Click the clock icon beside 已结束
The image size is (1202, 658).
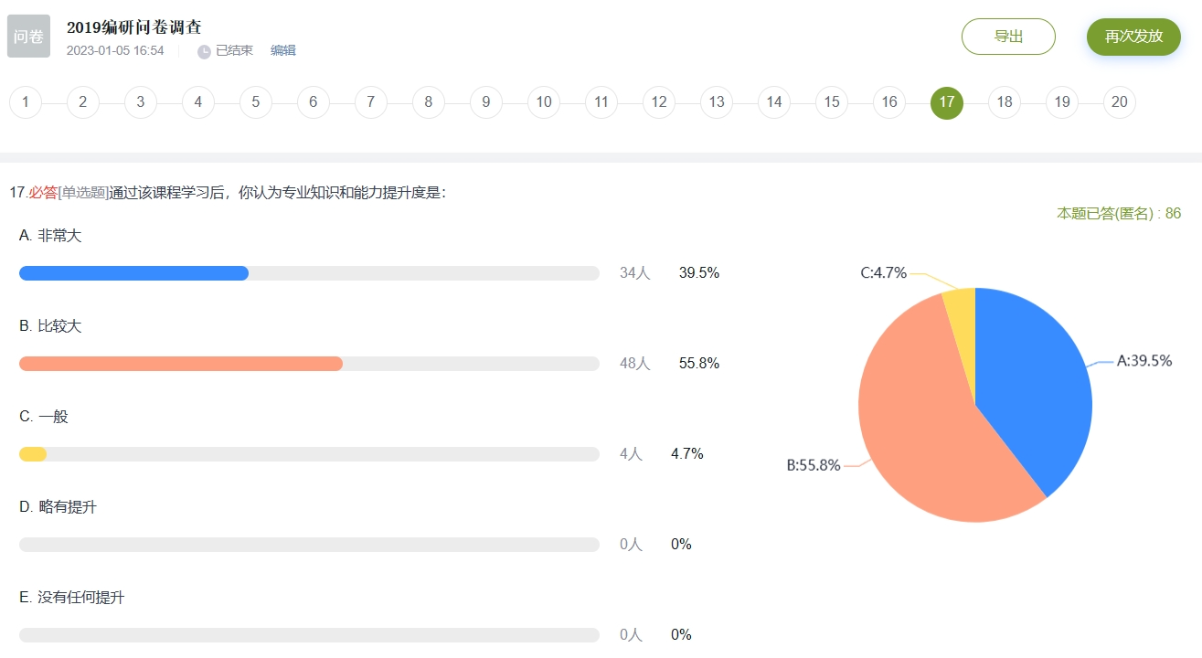[204, 51]
